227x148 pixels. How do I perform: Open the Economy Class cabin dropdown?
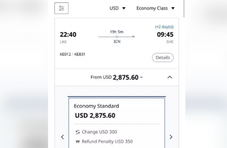[155, 8]
